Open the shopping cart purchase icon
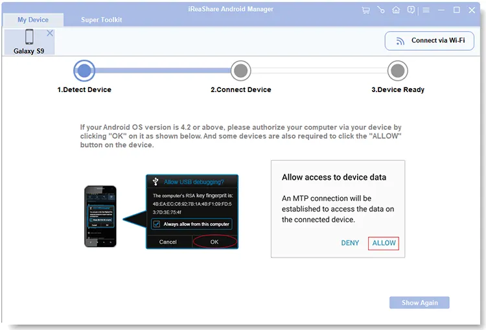The image size is (486, 330). (x=365, y=10)
